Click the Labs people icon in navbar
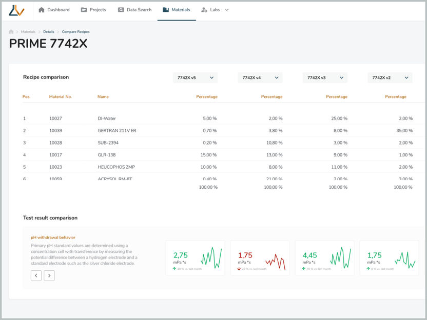427x320 pixels. point(204,10)
